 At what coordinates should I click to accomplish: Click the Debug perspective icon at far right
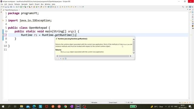click(x=192, y=7)
